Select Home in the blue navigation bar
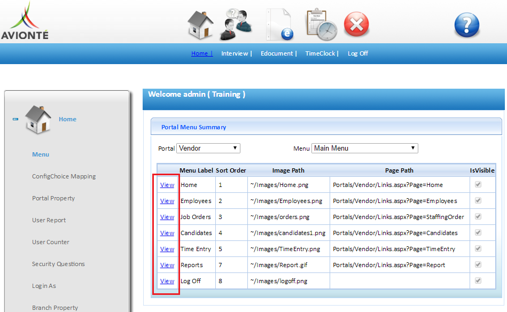 [202, 53]
